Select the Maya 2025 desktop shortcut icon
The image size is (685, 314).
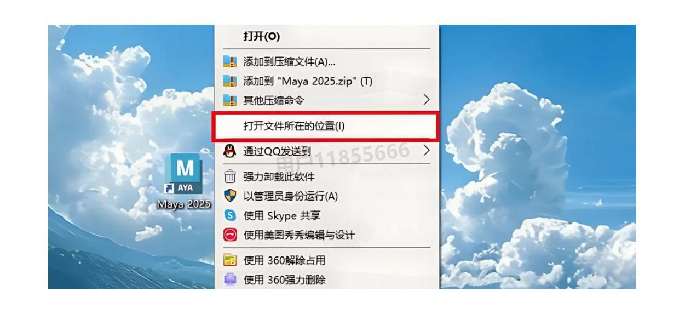tap(183, 174)
